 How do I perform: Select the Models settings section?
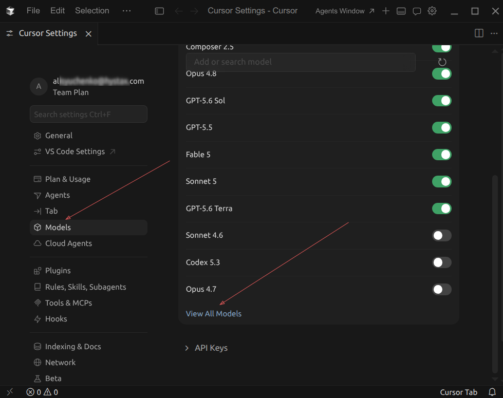coord(88,228)
